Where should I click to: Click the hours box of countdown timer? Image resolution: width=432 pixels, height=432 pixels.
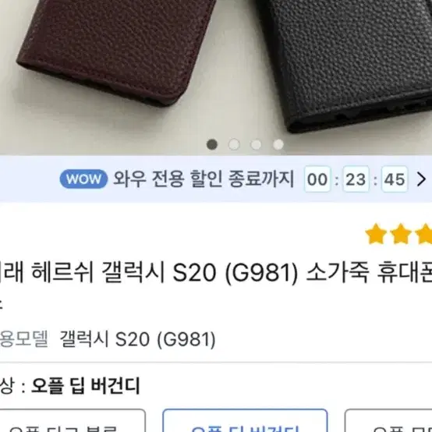(317, 179)
